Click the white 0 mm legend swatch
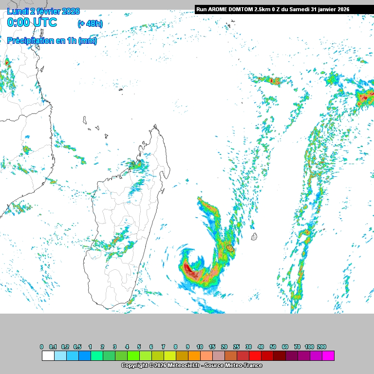374x374 pixels. 48,356
